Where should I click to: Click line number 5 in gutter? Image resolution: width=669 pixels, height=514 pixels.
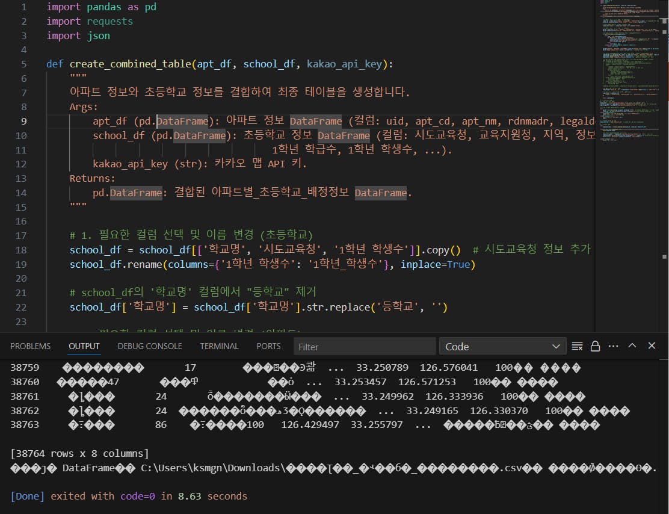tap(24, 64)
